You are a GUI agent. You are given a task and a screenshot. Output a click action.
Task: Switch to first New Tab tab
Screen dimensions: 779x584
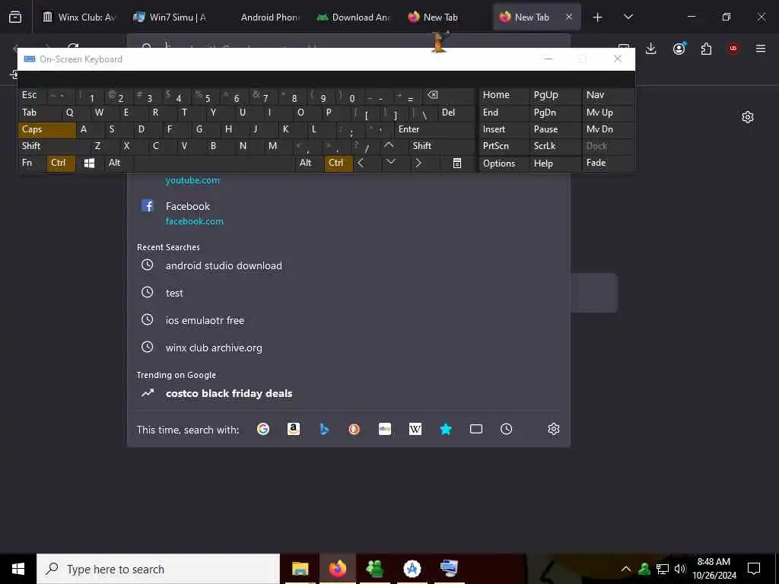[444, 17]
